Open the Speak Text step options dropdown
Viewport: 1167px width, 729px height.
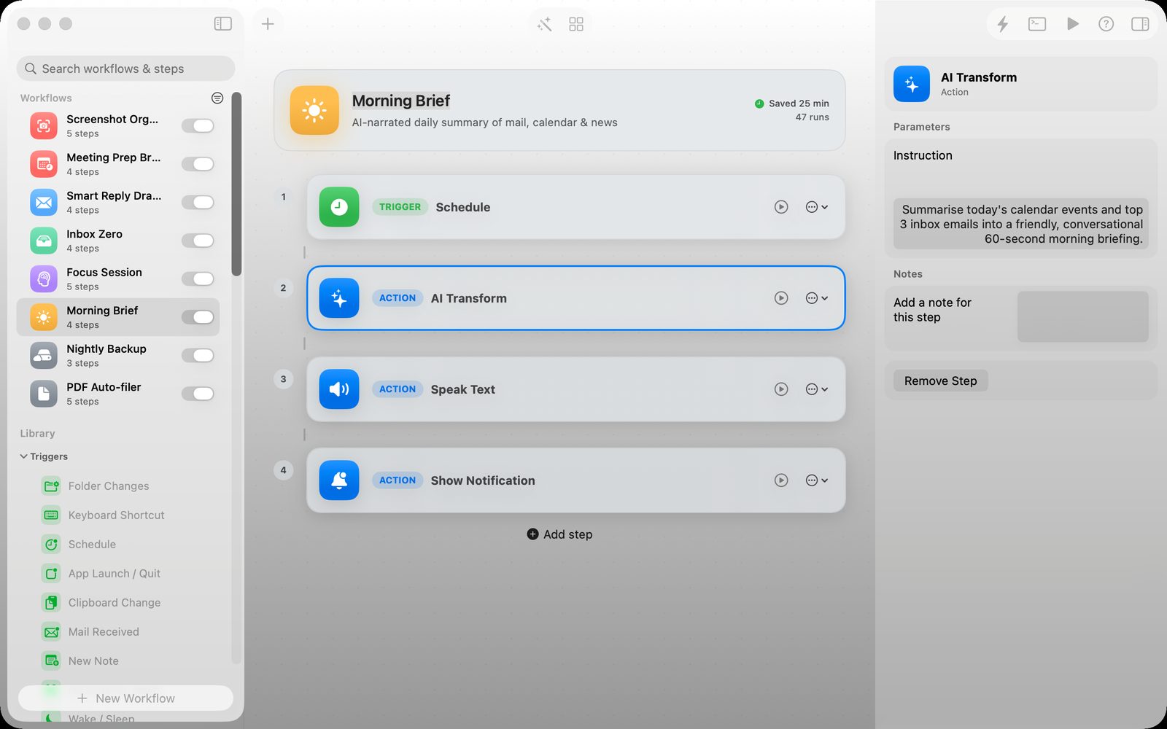click(817, 389)
